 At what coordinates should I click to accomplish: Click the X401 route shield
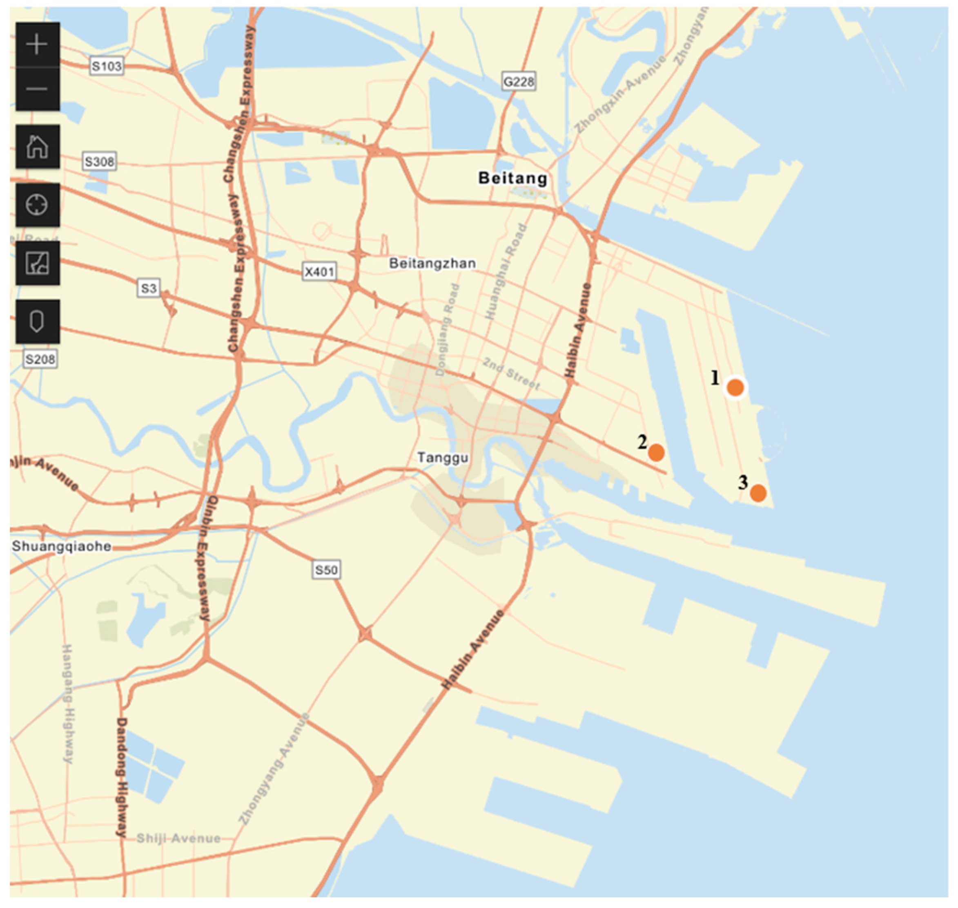[x=319, y=272]
